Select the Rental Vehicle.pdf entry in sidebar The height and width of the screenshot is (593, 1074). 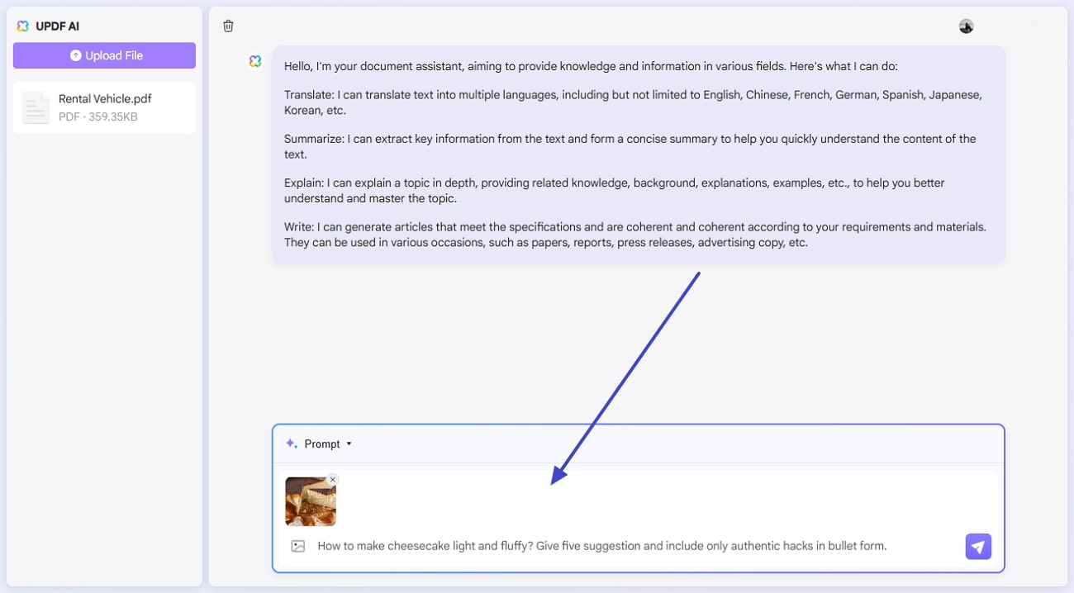tap(104, 107)
